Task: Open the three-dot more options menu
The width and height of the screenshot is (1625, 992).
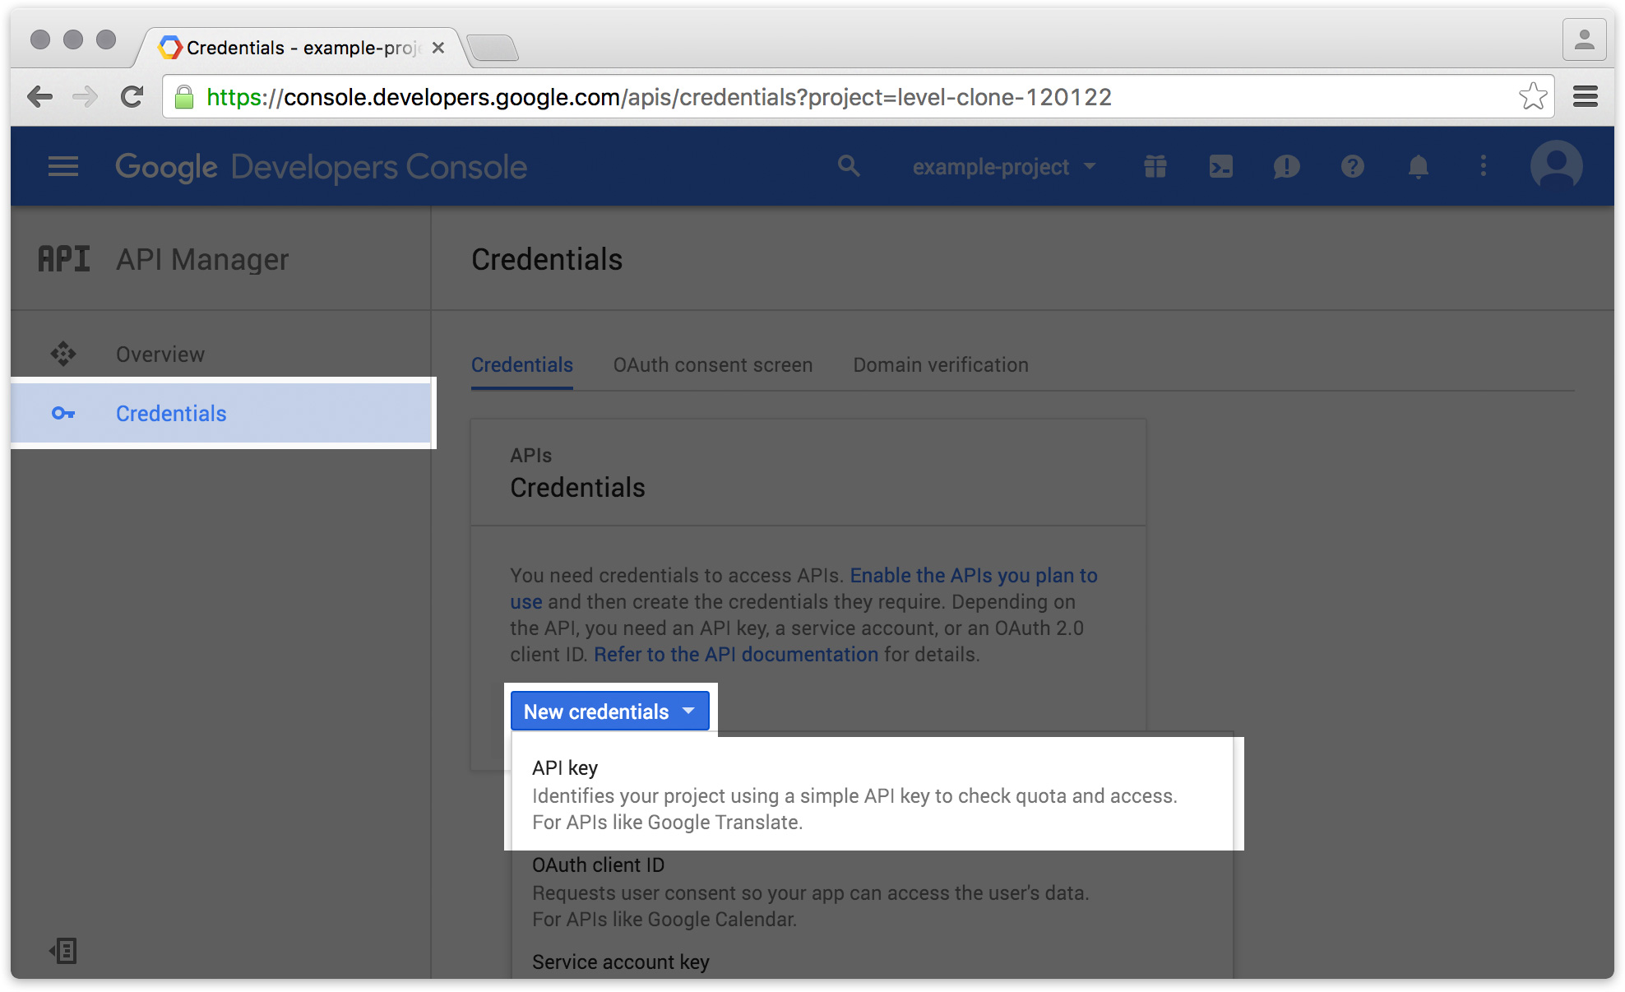Action: coord(1484,167)
